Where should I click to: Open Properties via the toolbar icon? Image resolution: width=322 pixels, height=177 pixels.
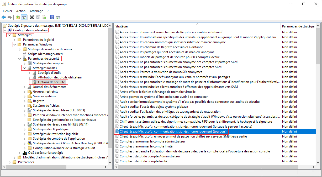coord(38,18)
